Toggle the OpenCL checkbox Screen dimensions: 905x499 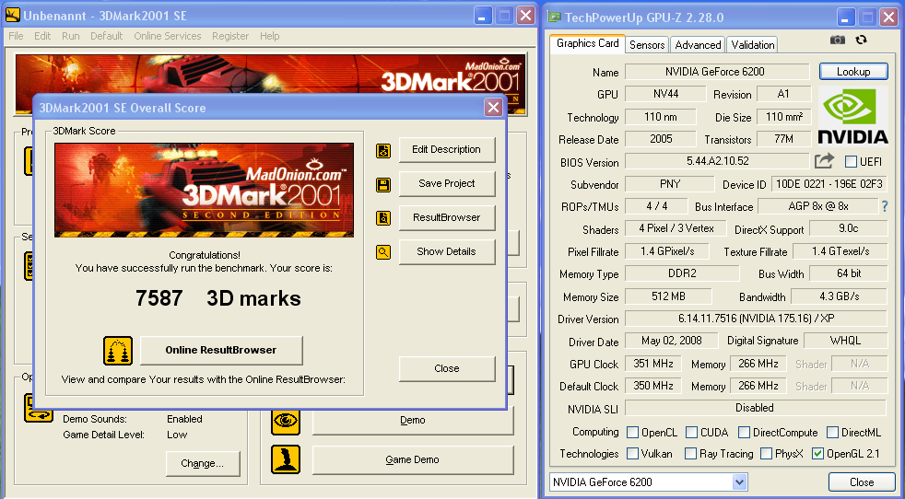tap(632, 432)
